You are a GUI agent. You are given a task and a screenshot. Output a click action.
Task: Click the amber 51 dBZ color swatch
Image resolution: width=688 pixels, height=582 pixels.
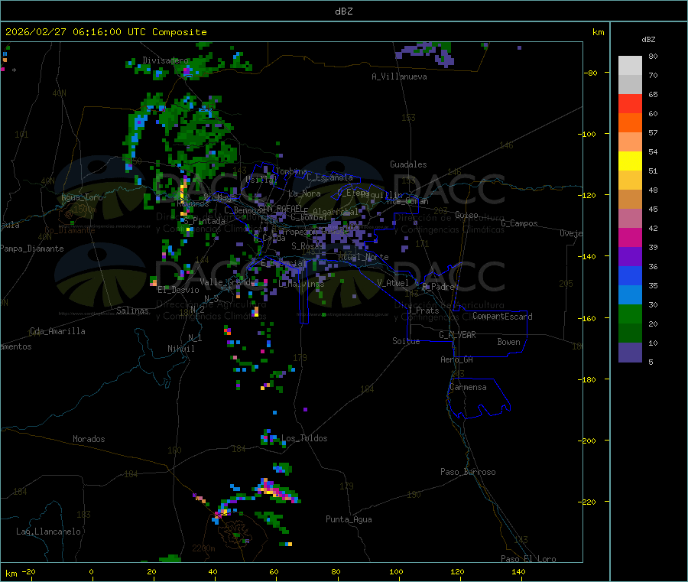(x=630, y=180)
